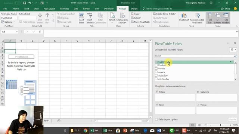Open the File tab
The image size is (239, 134).
click(5, 9)
